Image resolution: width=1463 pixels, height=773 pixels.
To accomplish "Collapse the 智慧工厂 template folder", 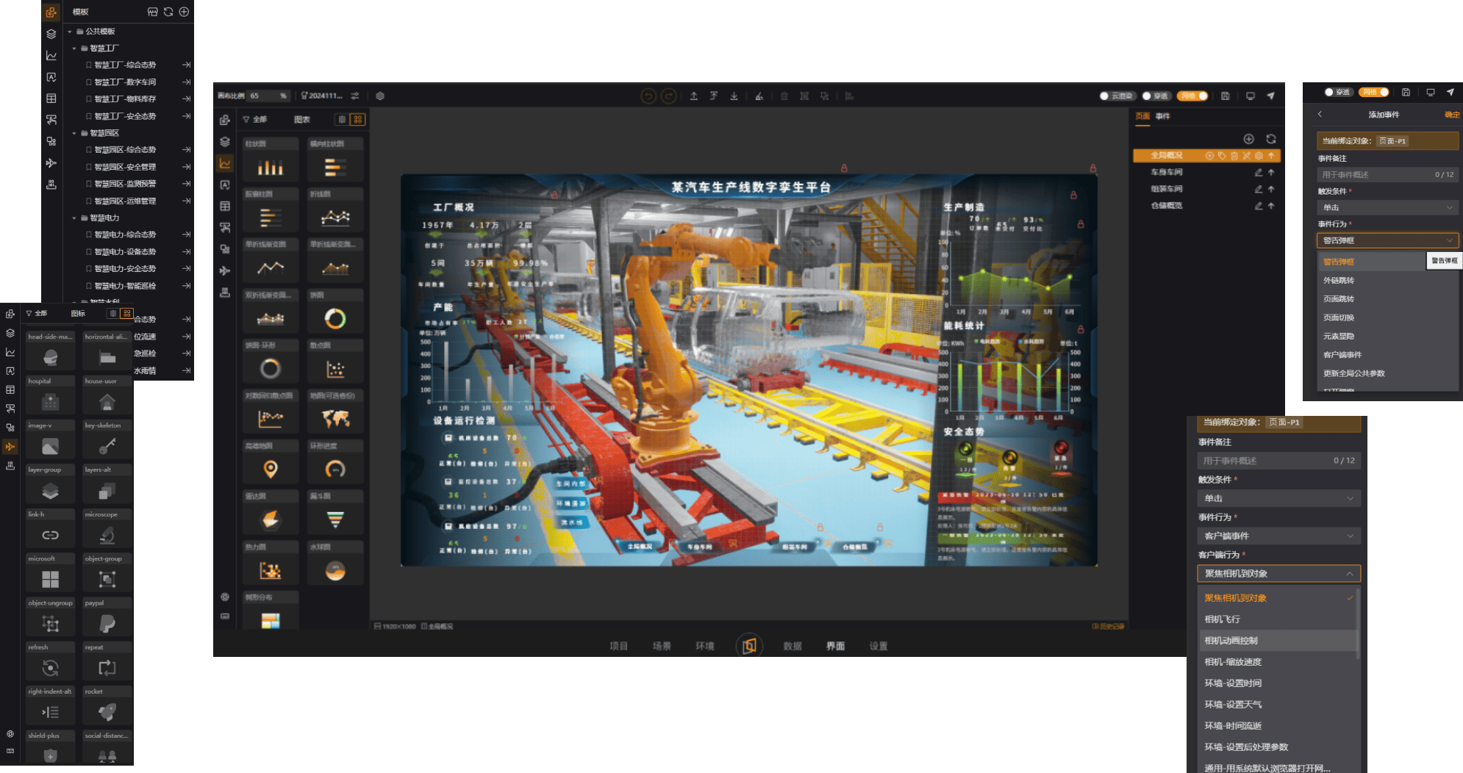I will [x=74, y=48].
